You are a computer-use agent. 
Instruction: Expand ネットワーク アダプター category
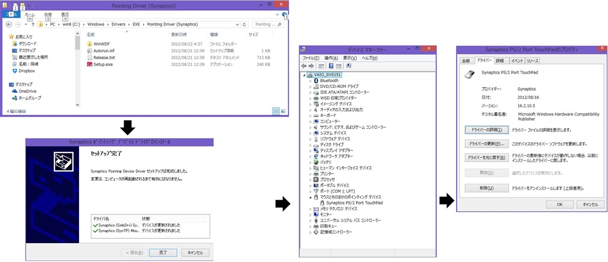(310, 156)
